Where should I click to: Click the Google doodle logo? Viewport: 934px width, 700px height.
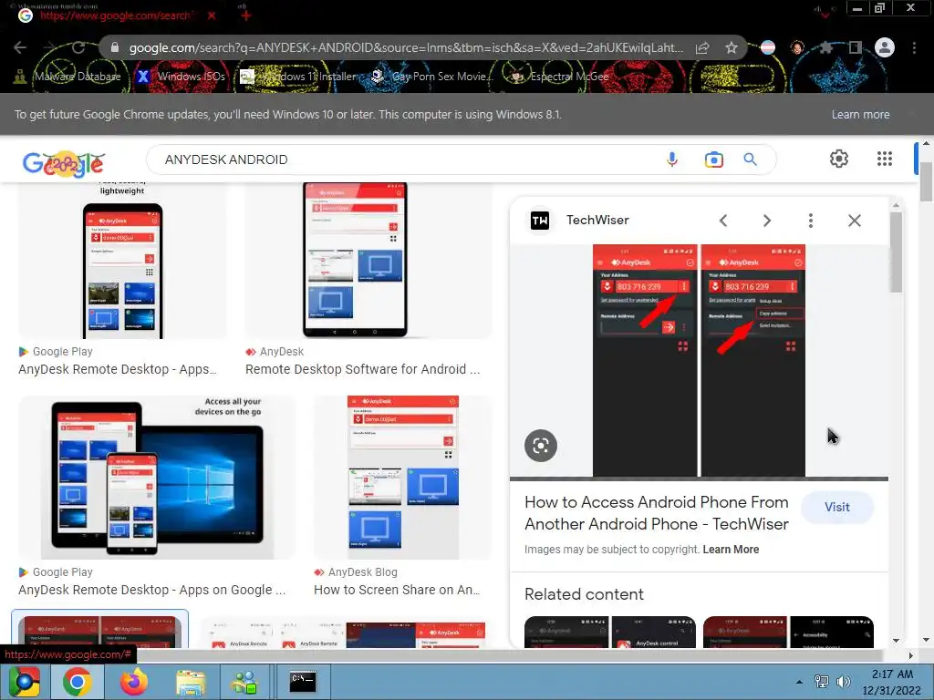pos(64,163)
